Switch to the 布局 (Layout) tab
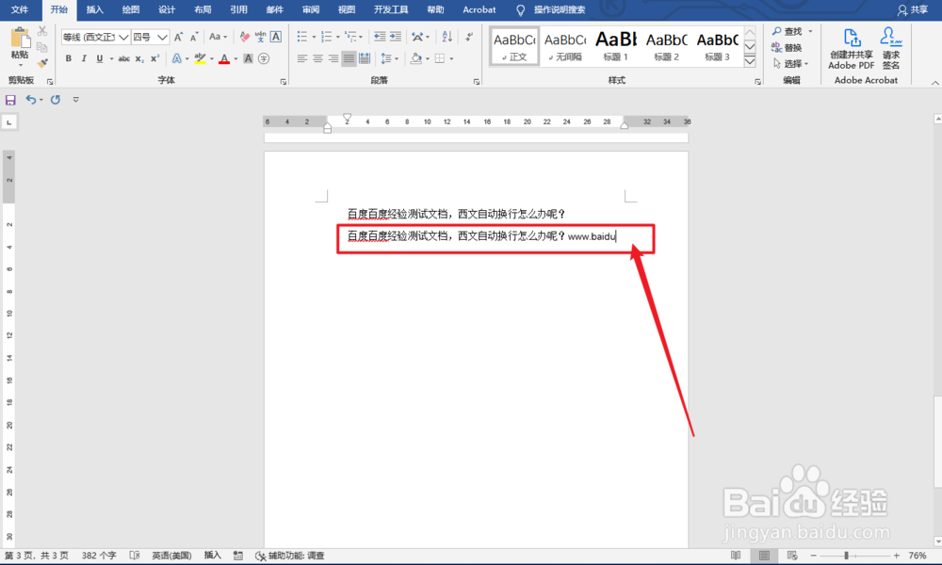The height and width of the screenshot is (565, 942). 203,9
